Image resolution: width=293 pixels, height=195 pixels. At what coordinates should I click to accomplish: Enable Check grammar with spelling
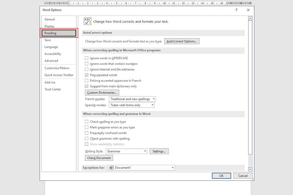[x=86, y=138]
